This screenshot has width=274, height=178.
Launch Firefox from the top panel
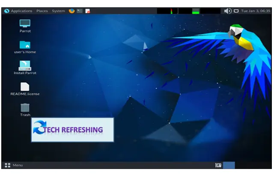pyautogui.click(x=71, y=11)
